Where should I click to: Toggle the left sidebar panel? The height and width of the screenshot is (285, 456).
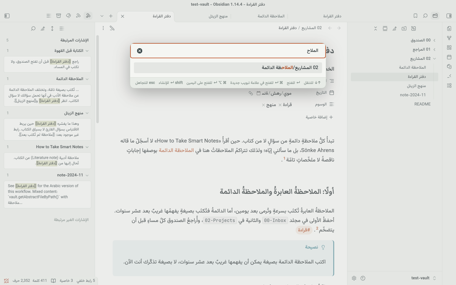click(7, 16)
